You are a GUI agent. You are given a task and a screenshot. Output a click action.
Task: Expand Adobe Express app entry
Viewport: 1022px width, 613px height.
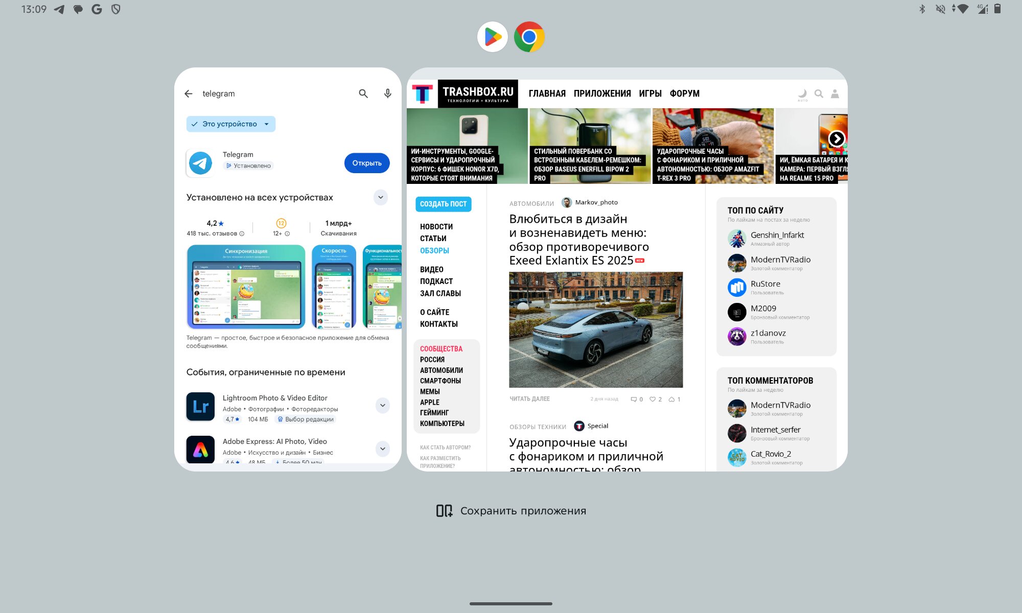coord(383,449)
